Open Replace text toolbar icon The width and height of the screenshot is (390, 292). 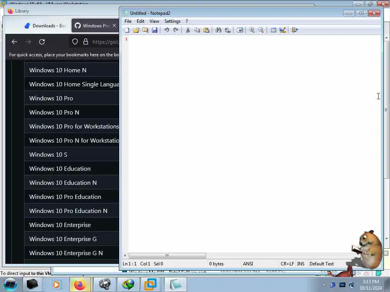click(x=228, y=30)
